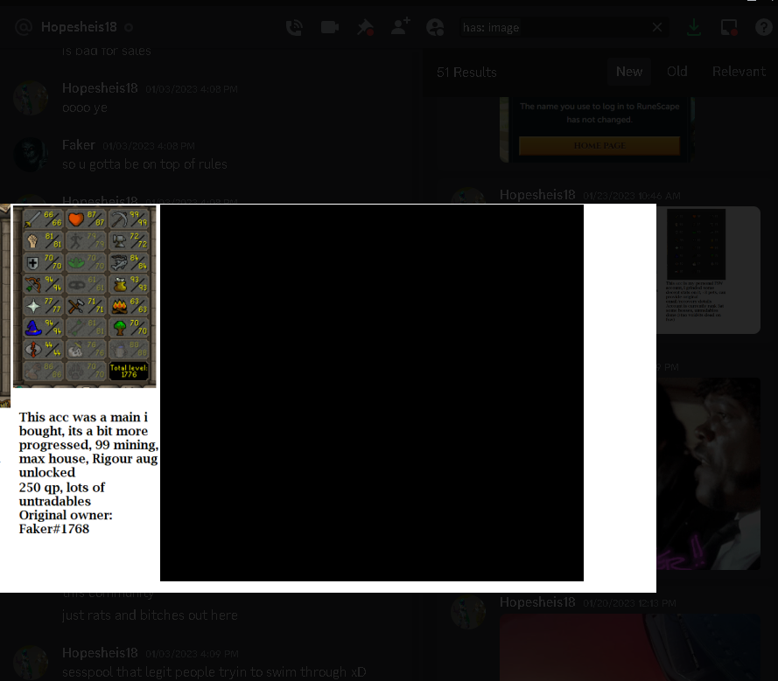Open the Hopesheis18 username above "oooo ye"
778x681 pixels.
(x=100, y=88)
